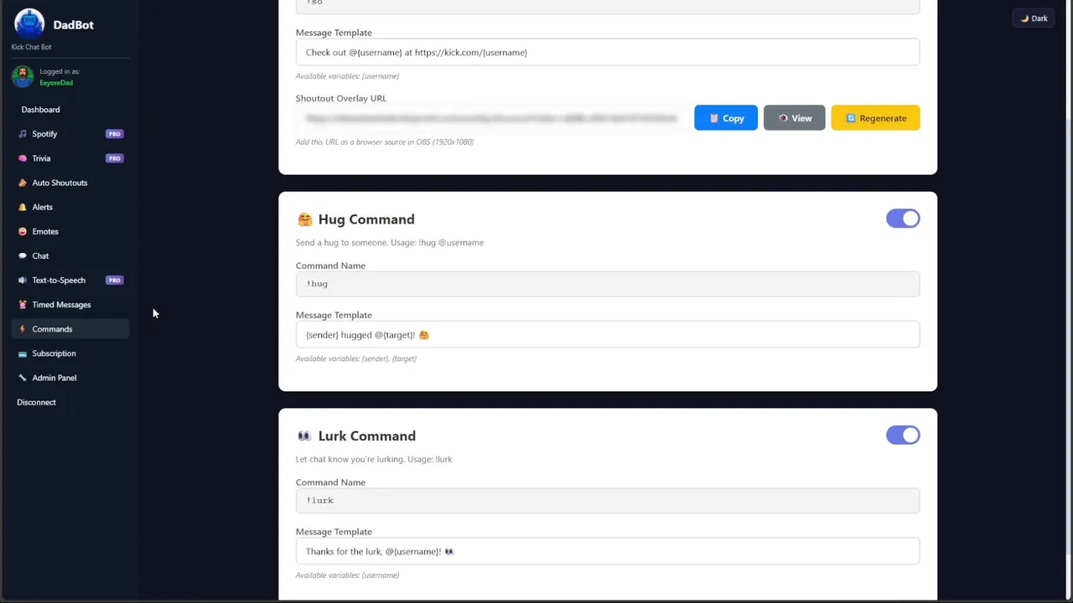Edit the Hug message template field

coord(607,335)
